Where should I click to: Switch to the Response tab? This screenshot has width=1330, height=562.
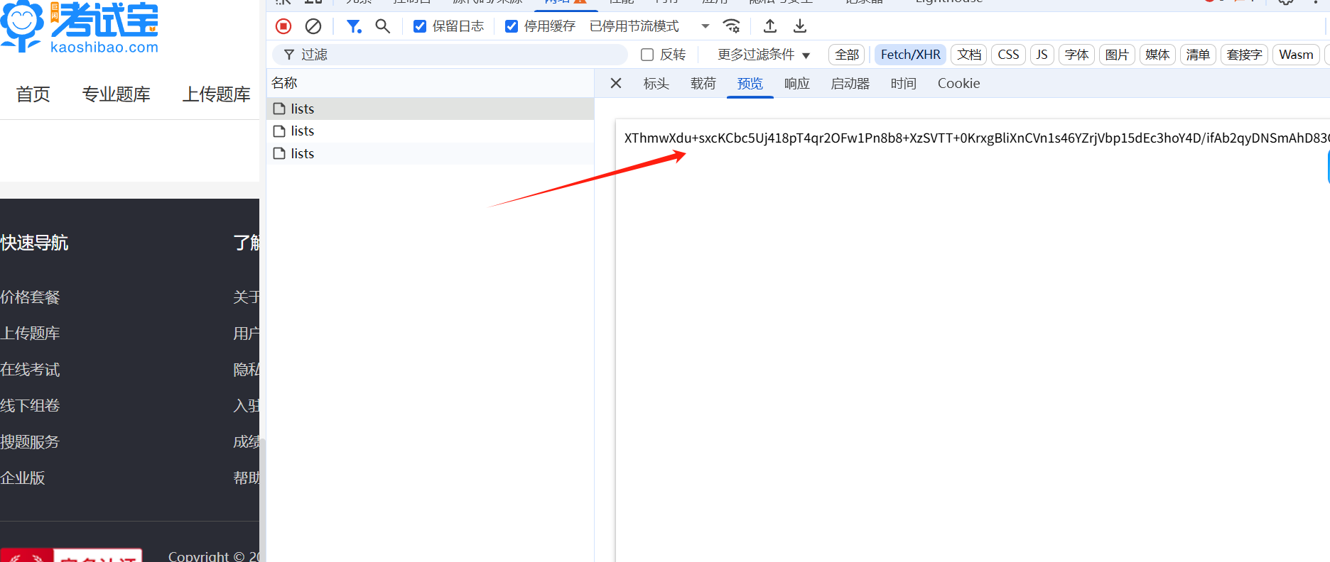point(796,84)
